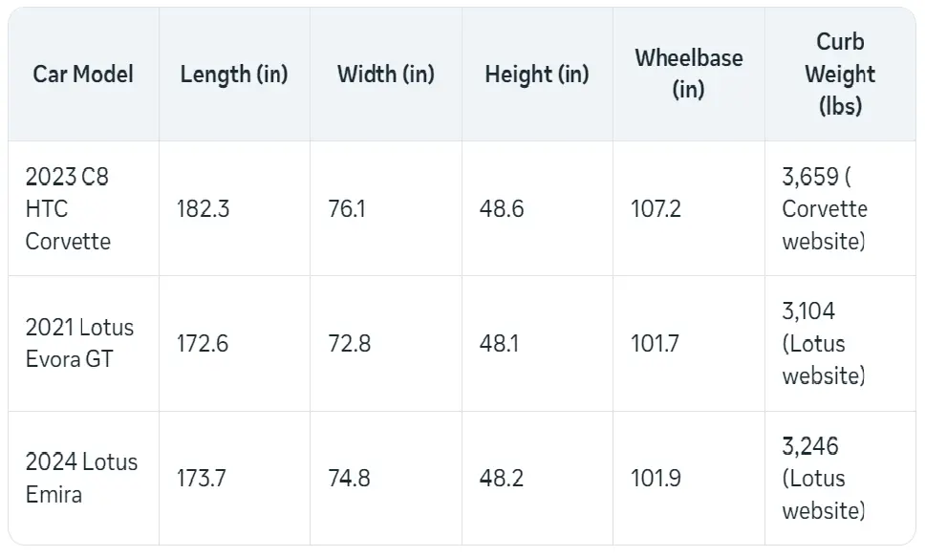Click the 2021 Lotus Evora GT cell

(x=79, y=343)
